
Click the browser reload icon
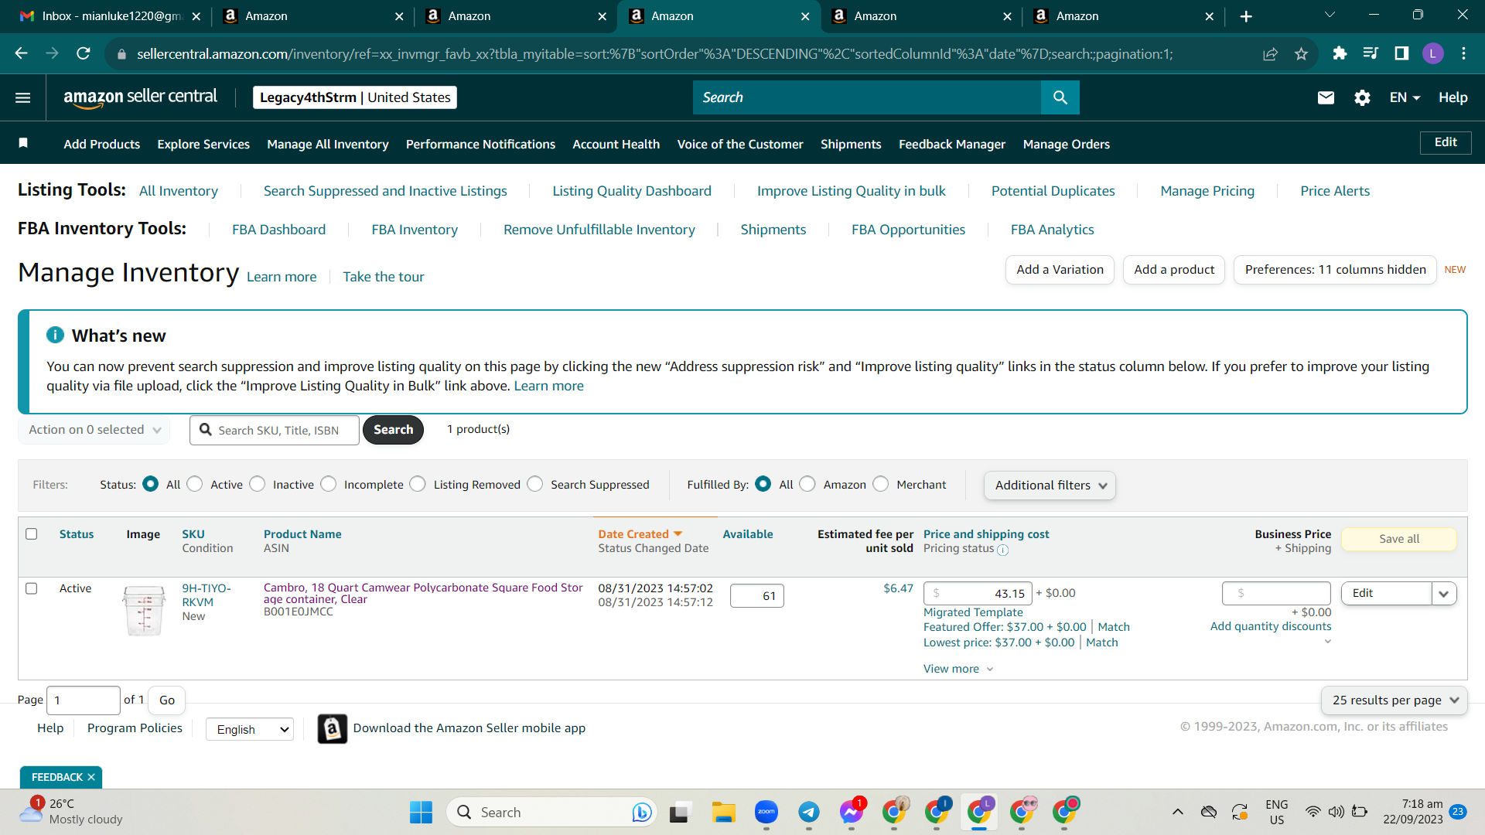click(x=84, y=53)
